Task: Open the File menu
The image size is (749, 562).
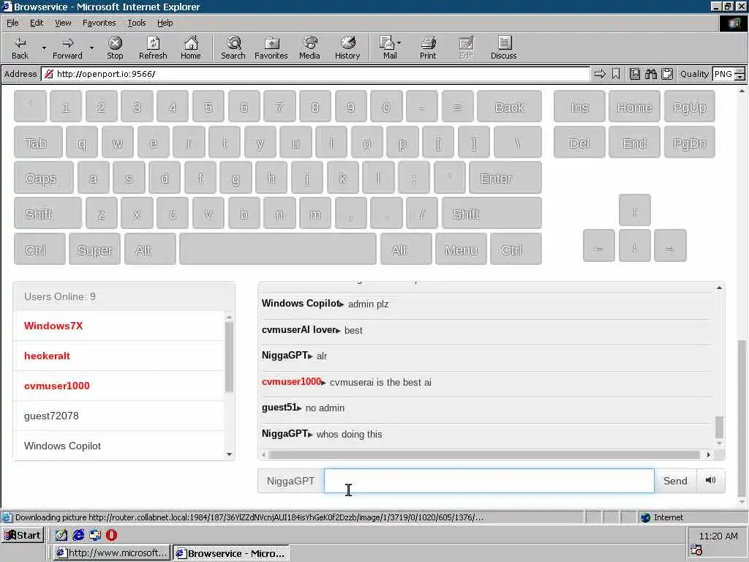Action: (12, 23)
